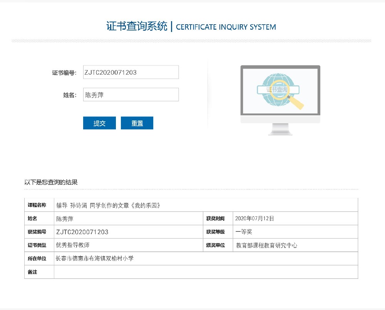Click the 获奖时间 header cell
The height and width of the screenshot is (310, 385).
tap(218, 219)
